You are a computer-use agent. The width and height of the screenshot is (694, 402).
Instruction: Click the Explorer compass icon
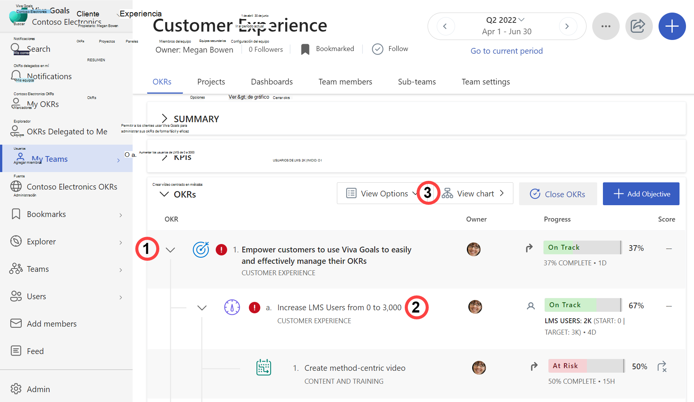click(16, 241)
